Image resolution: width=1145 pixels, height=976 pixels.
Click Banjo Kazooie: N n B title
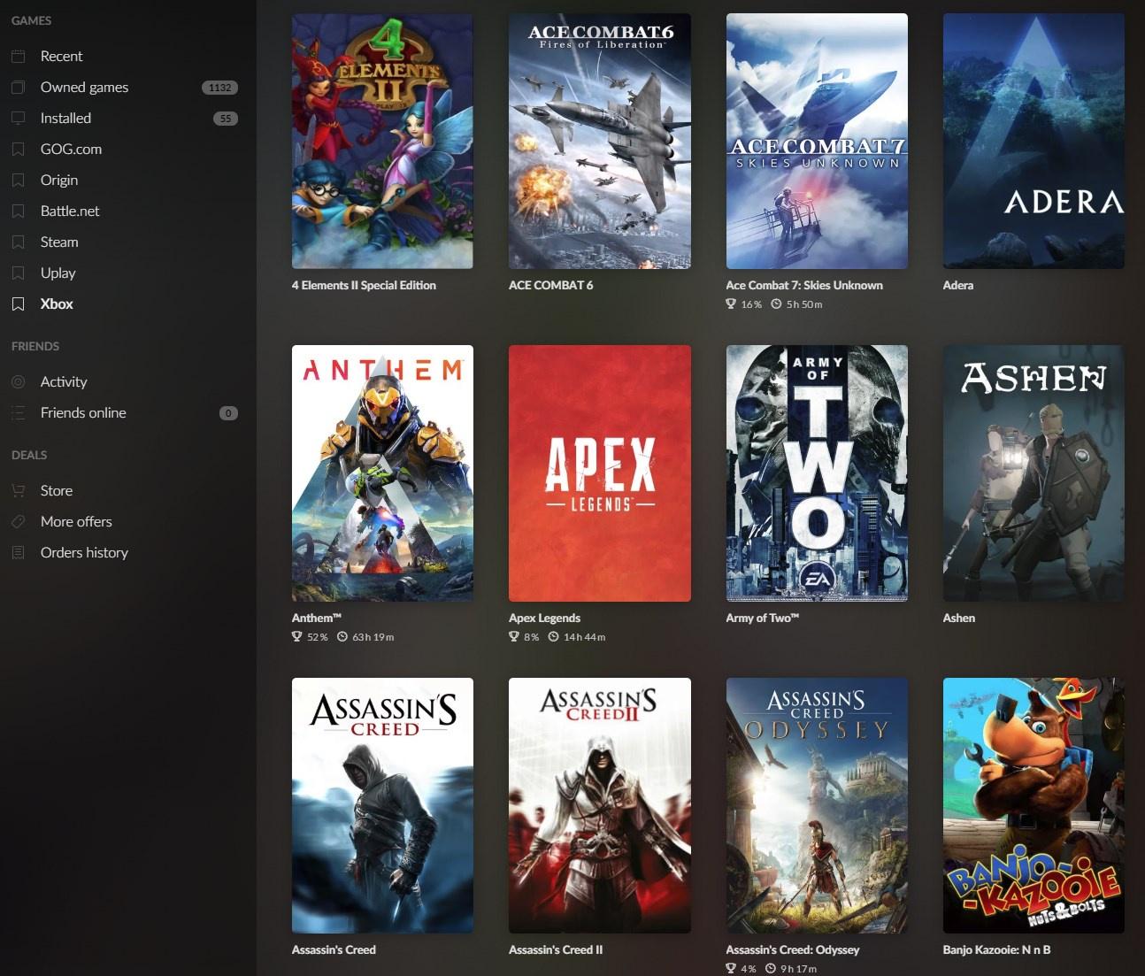996,949
